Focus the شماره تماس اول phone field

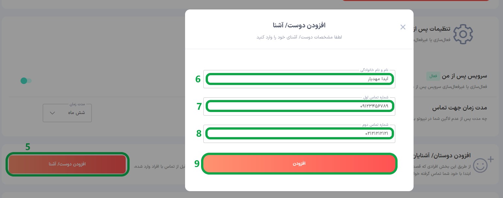(x=299, y=106)
